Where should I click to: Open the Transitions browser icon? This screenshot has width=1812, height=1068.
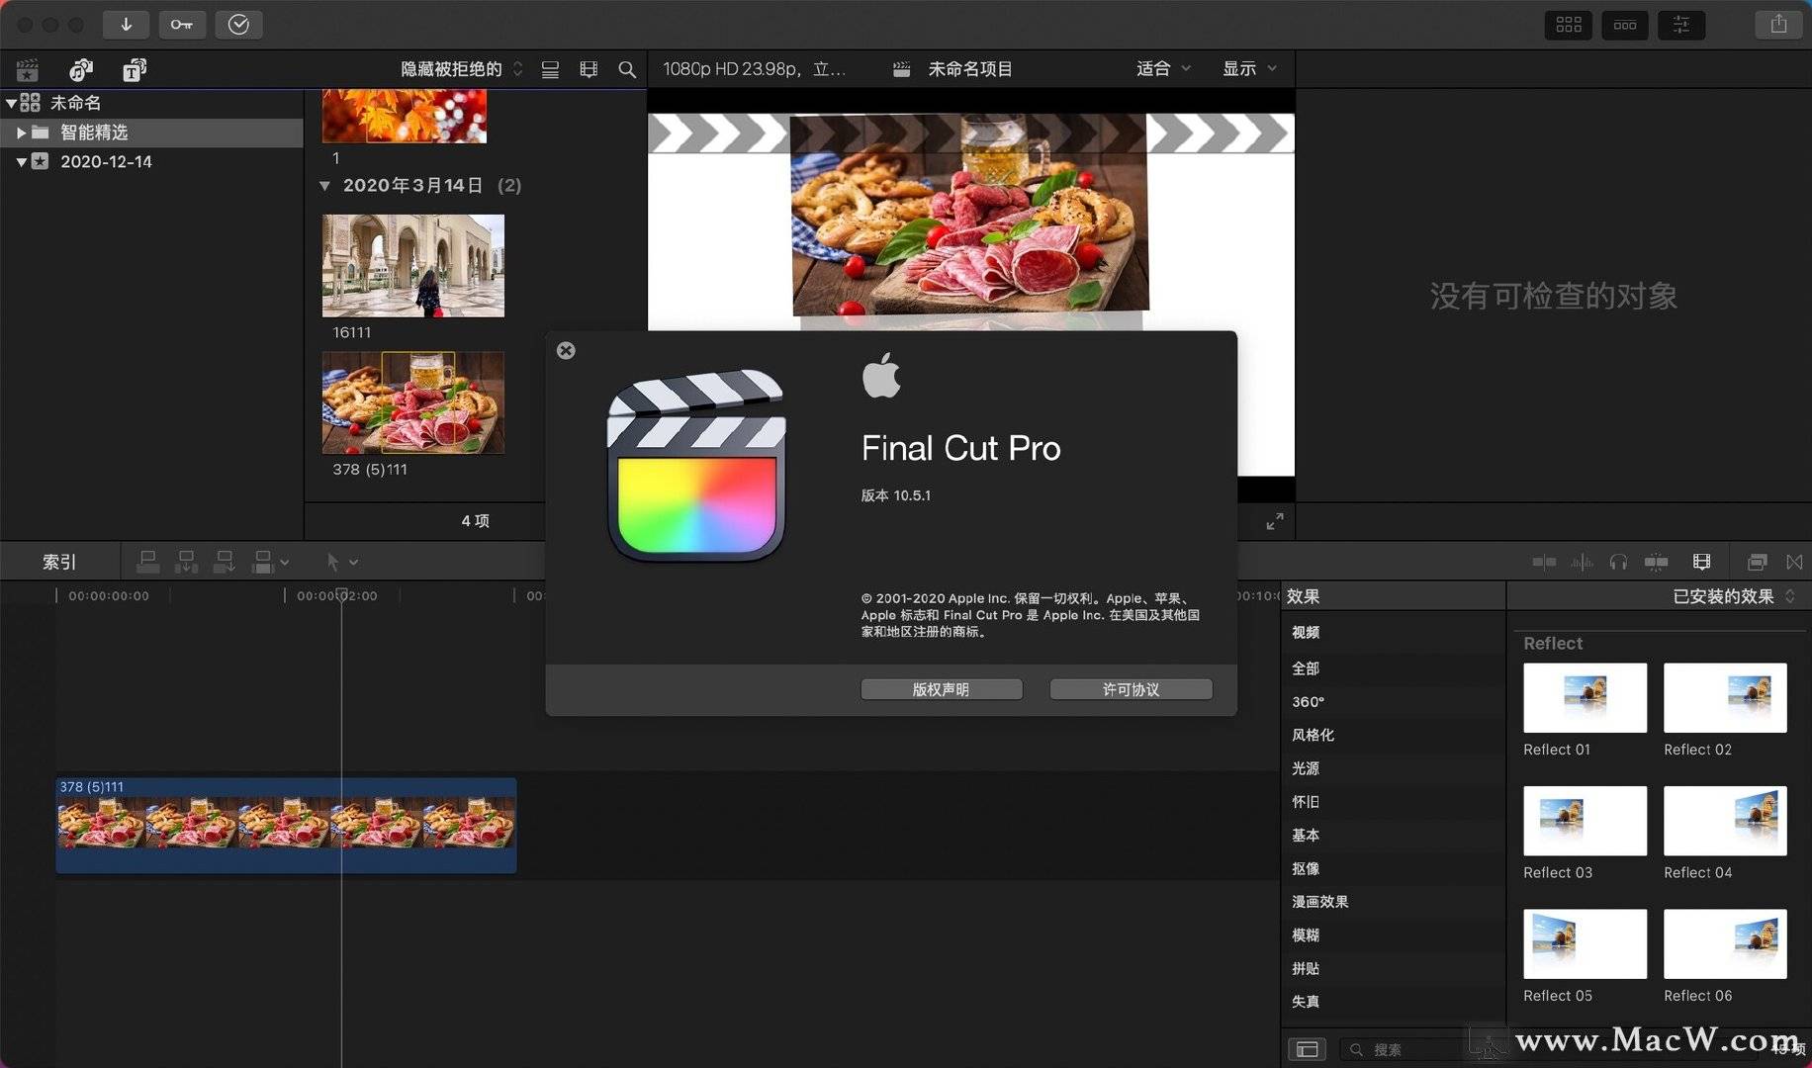(1795, 562)
